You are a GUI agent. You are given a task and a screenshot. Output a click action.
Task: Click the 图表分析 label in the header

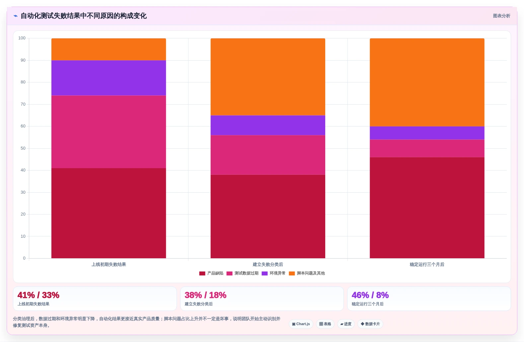click(501, 16)
